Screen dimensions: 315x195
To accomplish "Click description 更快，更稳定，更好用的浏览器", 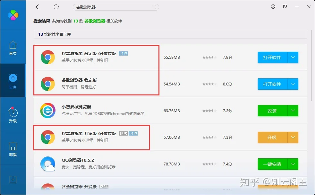I will click(89, 167).
